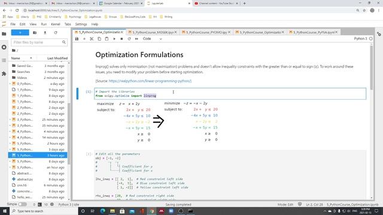
Task: Open the Searches folder
Action: click(x=38, y=72)
